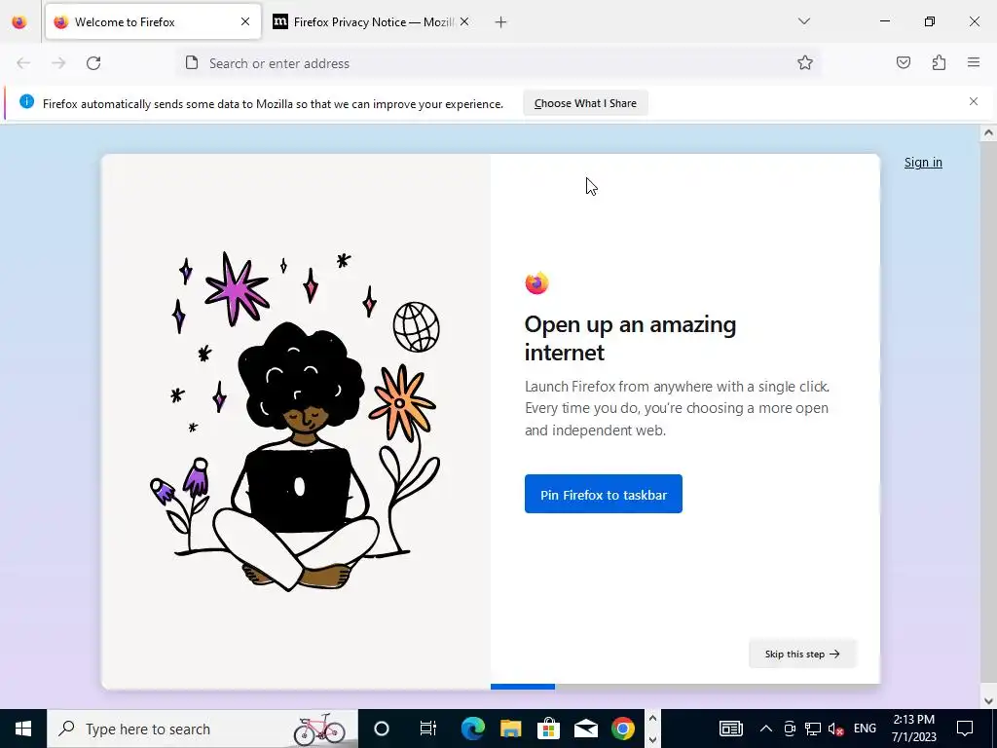Open a new tab with plus button
The image size is (997, 748).
coord(501,22)
